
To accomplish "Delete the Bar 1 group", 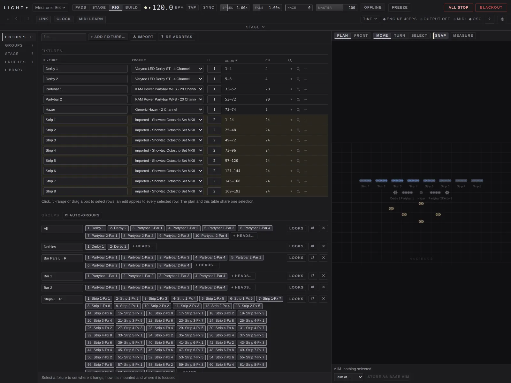I will (324, 276).
